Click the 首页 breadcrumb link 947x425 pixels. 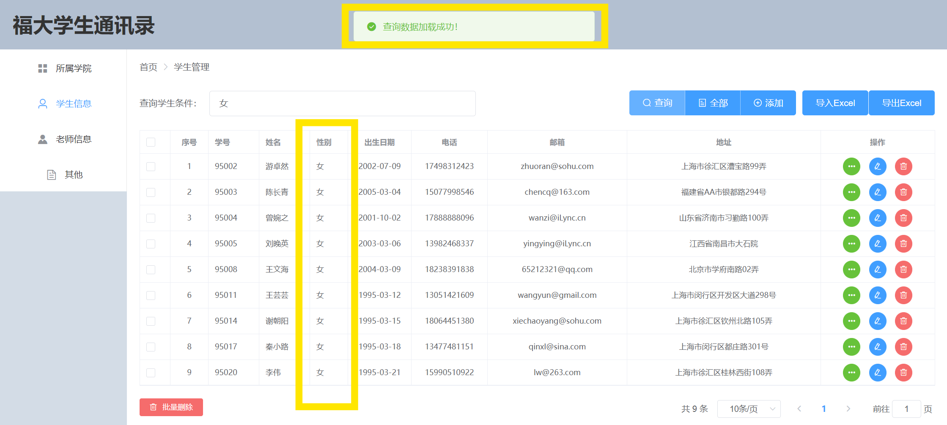pos(148,67)
